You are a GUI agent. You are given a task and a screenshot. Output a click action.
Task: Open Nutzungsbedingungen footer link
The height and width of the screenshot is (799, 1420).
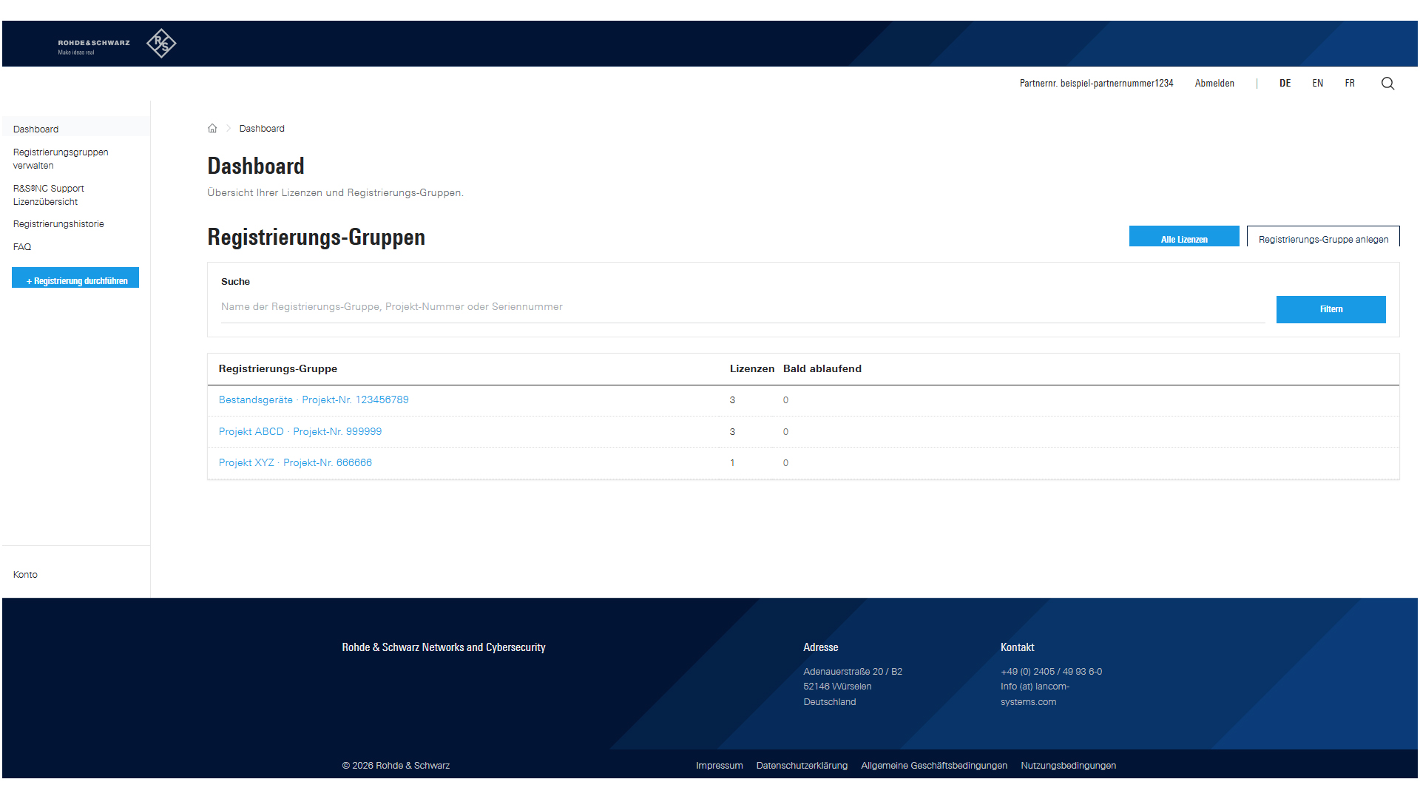[x=1068, y=766]
